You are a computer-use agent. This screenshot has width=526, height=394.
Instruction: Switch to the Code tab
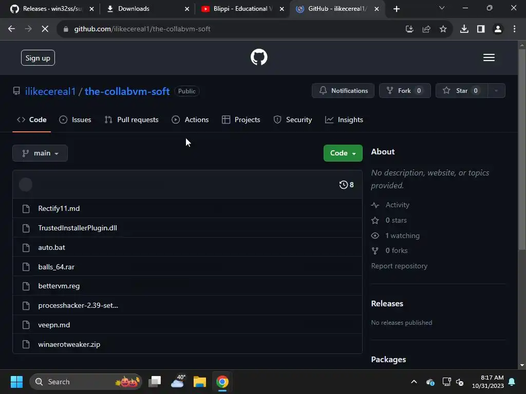coord(32,120)
